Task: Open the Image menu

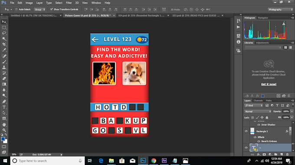Action: [29, 3]
